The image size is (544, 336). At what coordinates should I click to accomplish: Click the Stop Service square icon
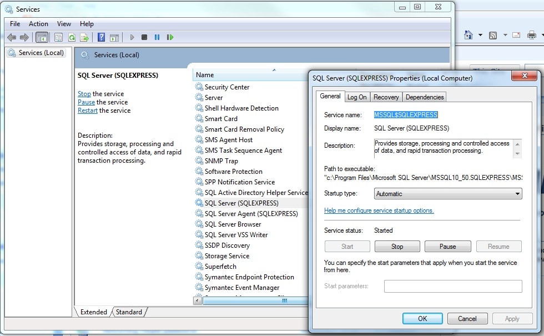tap(144, 37)
